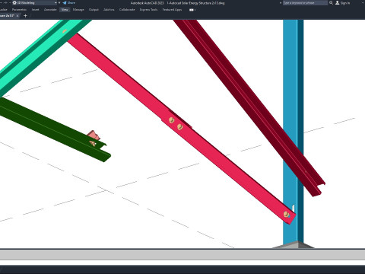Open the 3D Modeling workspace dropdown
The width and height of the screenshot is (365, 274).
coord(35,3)
